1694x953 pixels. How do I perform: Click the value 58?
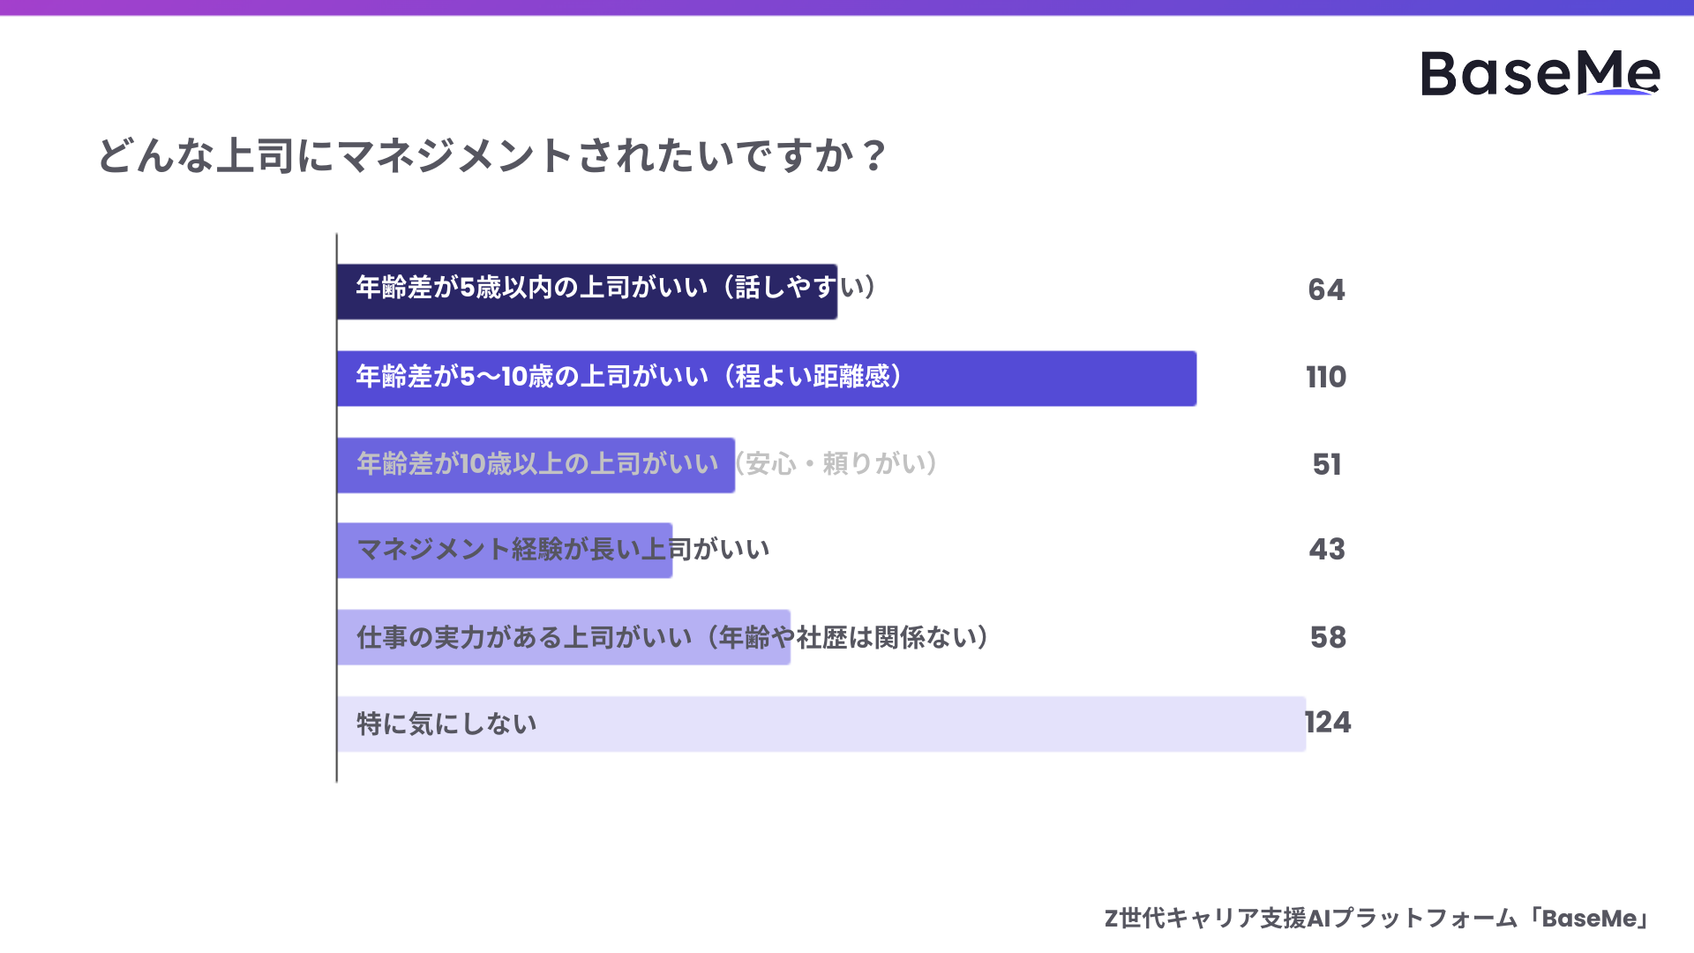tap(1328, 637)
